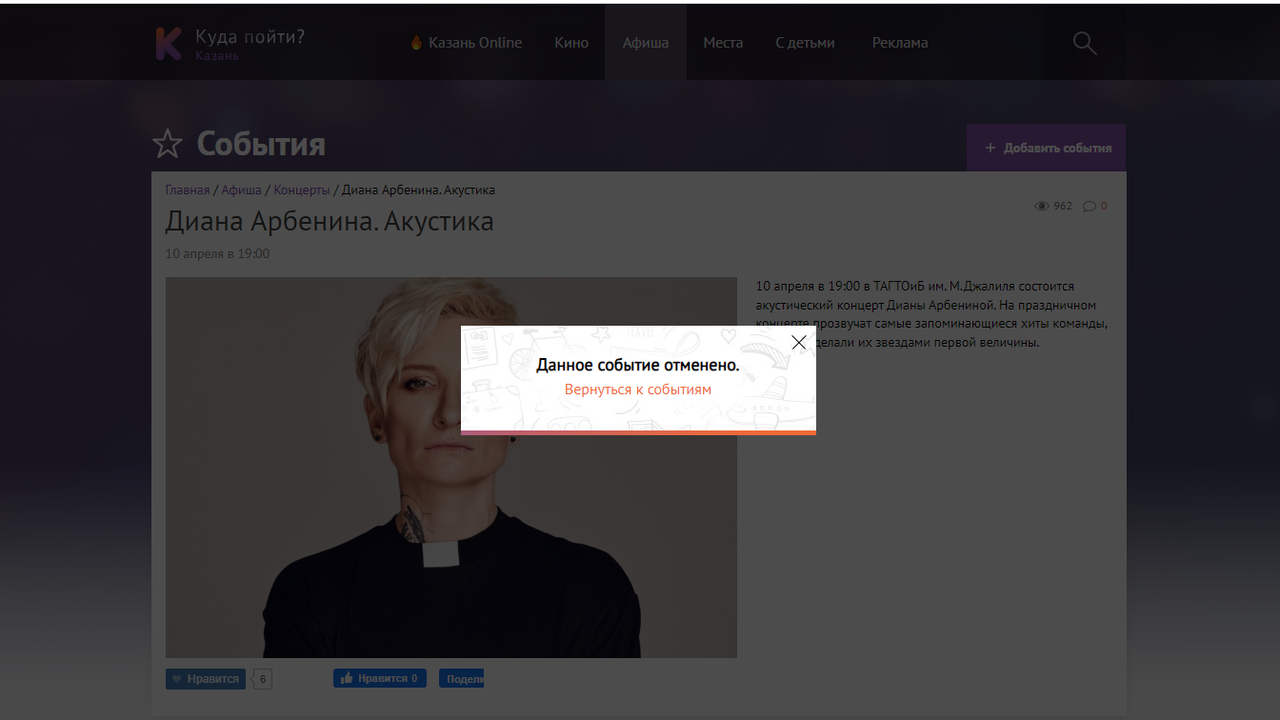The width and height of the screenshot is (1280, 720).
Task: Click the События page heading
Action: pos(261,145)
